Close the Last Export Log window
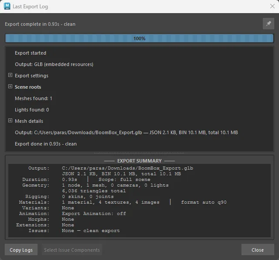This screenshot has width=279, height=260. pyautogui.click(x=272, y=6)
